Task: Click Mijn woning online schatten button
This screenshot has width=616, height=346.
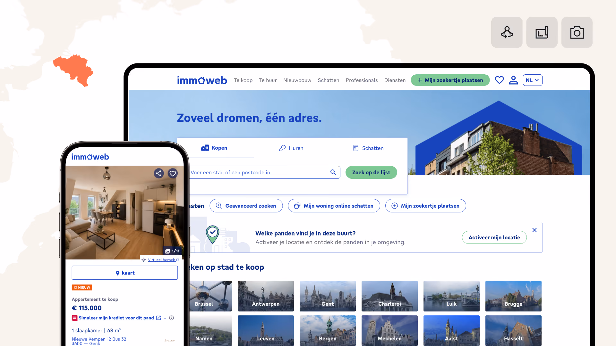Action: tap(334, 206)
